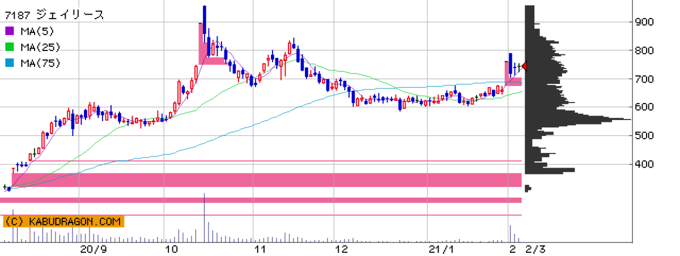This screenshot has height=256, width=680.
Task: Click the blue MA(75) legend swatch
Action: 8,63
